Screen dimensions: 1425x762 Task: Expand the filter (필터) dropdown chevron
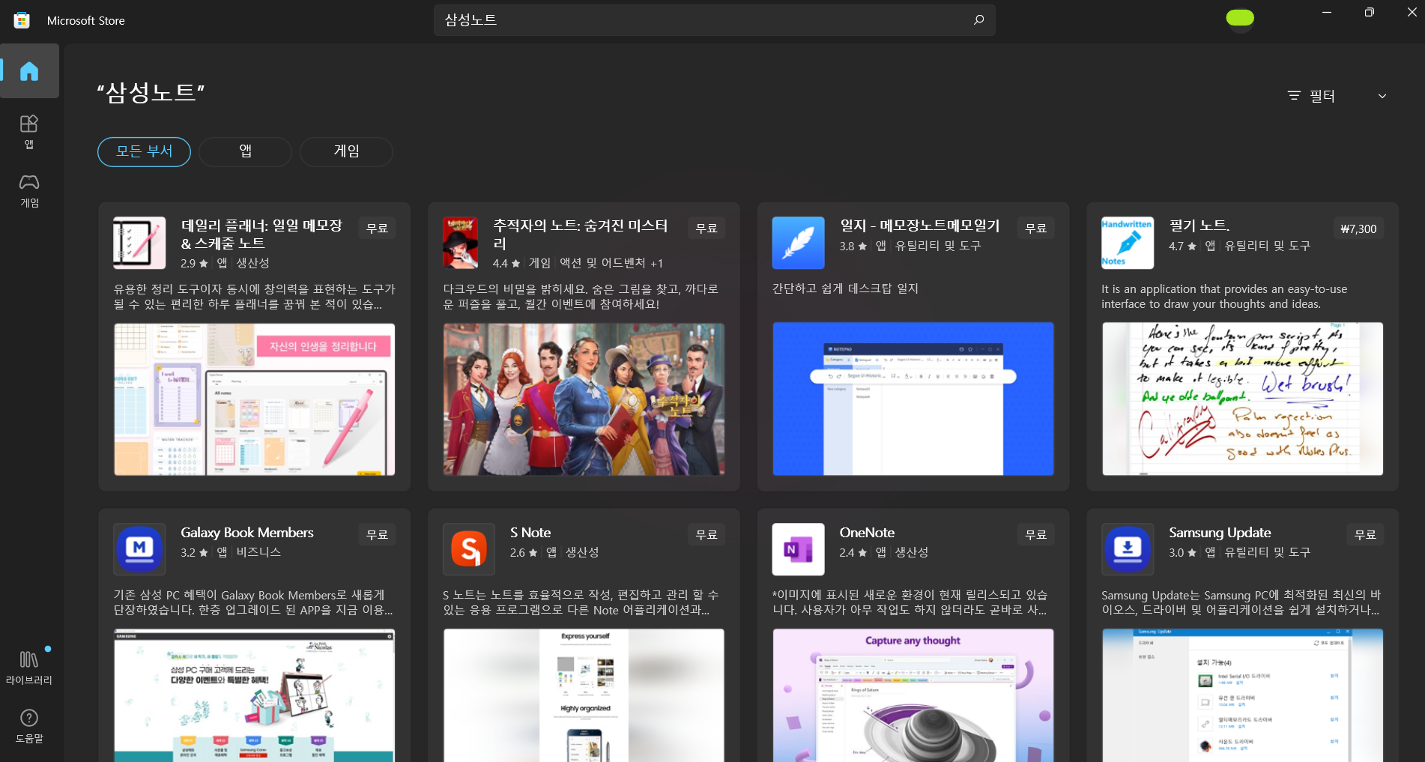pos(1382,96)
